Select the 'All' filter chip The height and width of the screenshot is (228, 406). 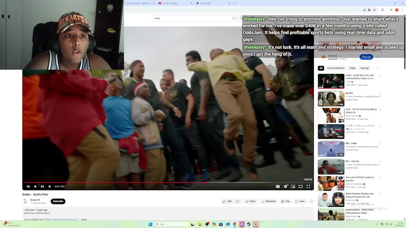pos(321,68)
